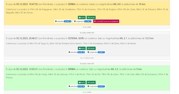The image size is (179, 94).
Task: Click header timestamp '02.12.2023, 20:46:21 EET'
Action: click(x=87, y=33)
